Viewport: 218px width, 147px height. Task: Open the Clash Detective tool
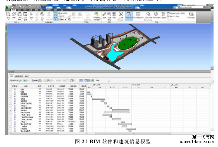(x=121, y=16)
